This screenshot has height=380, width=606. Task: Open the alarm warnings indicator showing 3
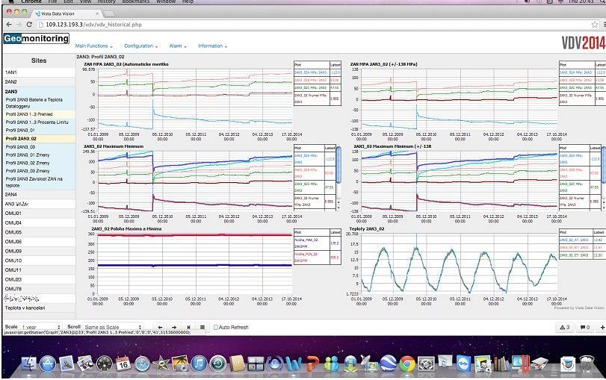click(565, 327)
